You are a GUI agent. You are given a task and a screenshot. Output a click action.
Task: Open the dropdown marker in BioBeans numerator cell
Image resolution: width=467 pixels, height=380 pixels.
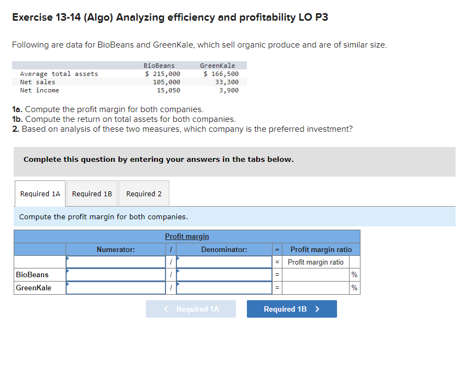pyautogui.click(x=68, y=271)
